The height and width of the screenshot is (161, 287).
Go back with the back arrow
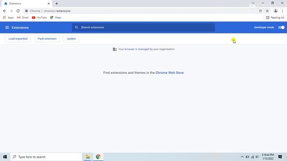click(4, 11)
